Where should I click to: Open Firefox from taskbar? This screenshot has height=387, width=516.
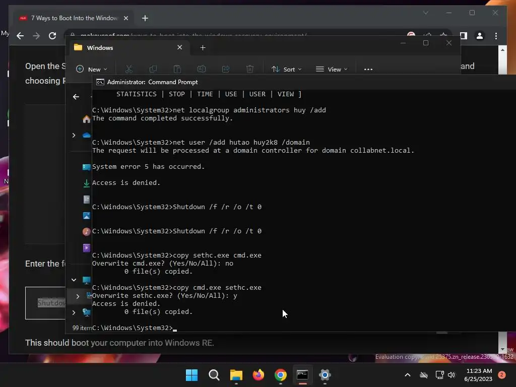pos(259,375)
